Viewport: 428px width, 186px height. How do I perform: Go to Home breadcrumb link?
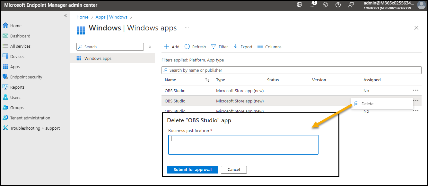[83, 17]
